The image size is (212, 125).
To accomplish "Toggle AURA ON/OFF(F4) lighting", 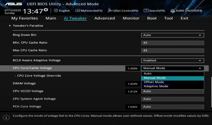I will pos(186,11).
